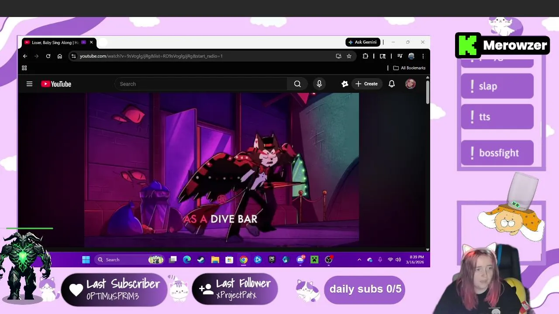This screenshot has height=314, width=559.
Task: Go to the YouTube home logo
Action: point(56,84)
